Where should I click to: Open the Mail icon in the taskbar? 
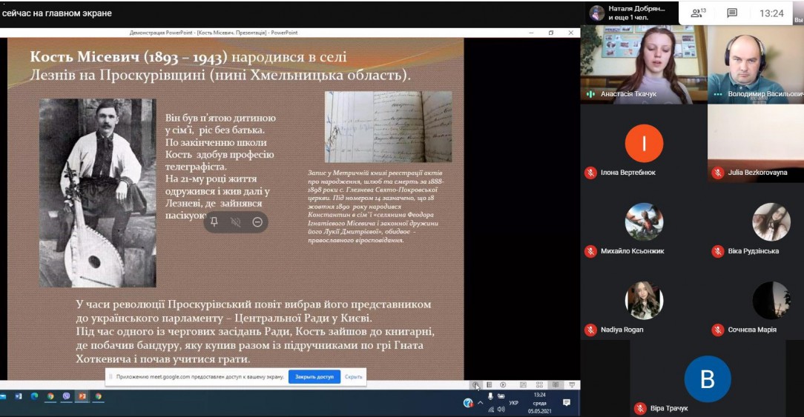pos(2,396)
